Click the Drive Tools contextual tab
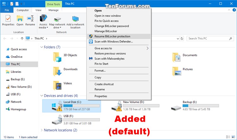This screenshot has width=237, height=140. (x=53, y=4)
